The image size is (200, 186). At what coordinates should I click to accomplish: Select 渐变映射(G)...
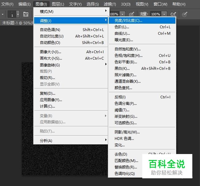[x=142, y=117]
